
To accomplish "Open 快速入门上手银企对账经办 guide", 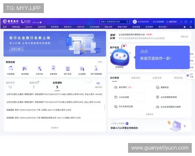I will coord(124,128).
